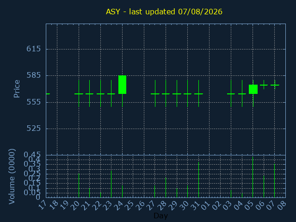The width and height of the screenshot is (296, 222).
Task: Select the candlestick on day 07
Action: 275,85
